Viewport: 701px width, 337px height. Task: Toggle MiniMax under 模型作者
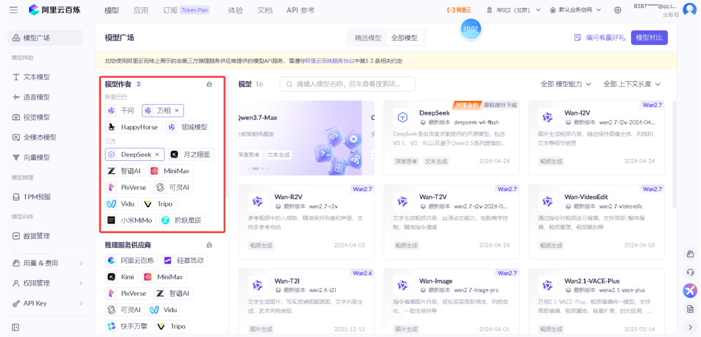(x=171, y=171)
